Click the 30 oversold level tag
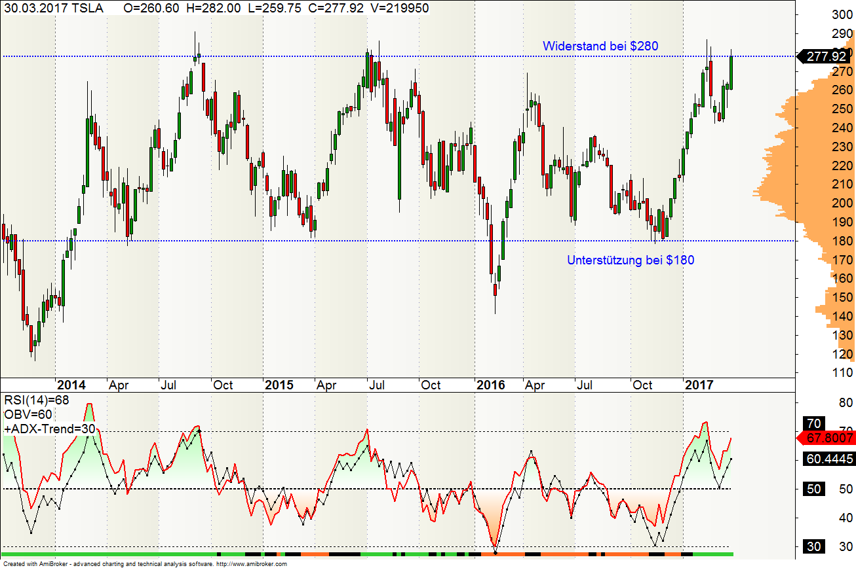 [815, 547]
